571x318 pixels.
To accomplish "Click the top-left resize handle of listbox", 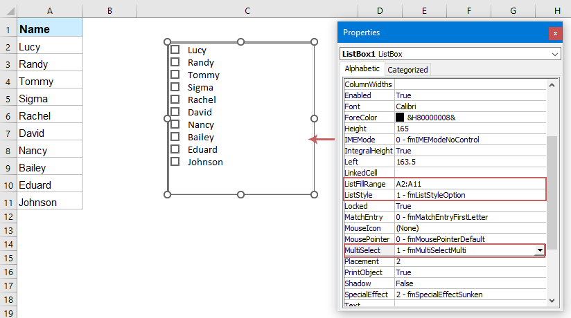I will [x=167, y=42].
